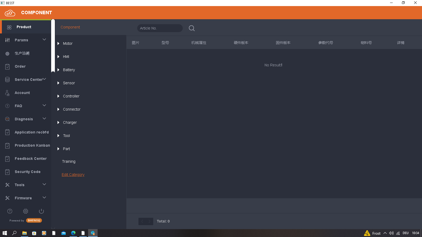Image resolution: width=422 pixels, height=237 pixels.
Task: Click the Tools crossed wrench icon
Action: 7,185
